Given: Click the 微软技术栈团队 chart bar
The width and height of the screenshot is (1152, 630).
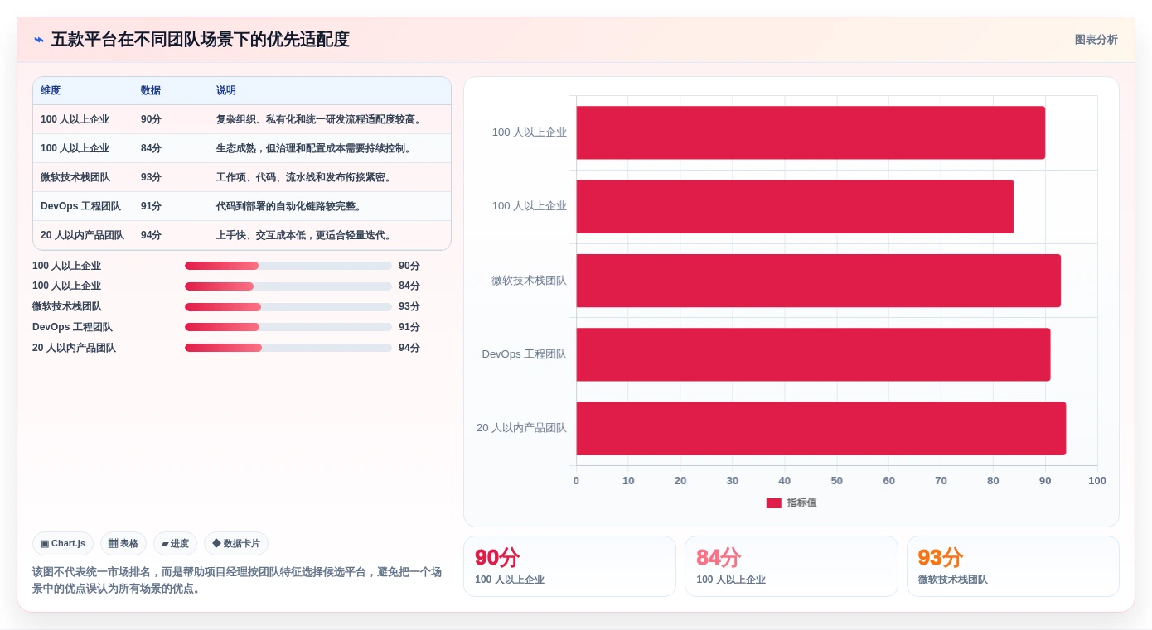Looking at the screenshot, I should [819, 281].
